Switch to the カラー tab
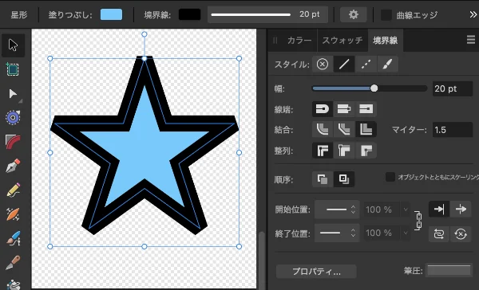The width and height of the screenshot is (479, 290). (299, 41)
